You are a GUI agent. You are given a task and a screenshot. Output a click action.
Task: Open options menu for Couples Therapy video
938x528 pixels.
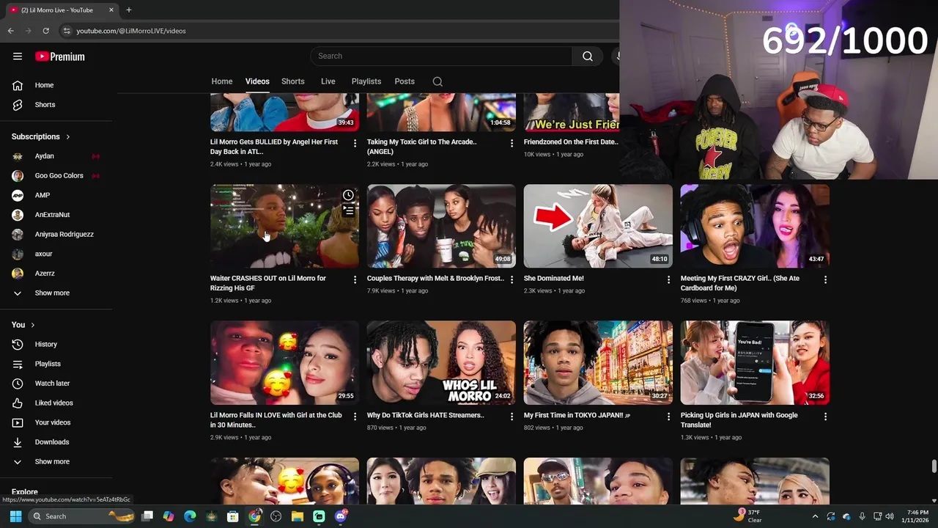point(512,279)
